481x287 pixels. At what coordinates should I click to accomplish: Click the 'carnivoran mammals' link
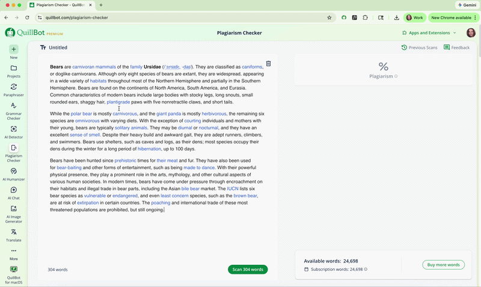(94, 67)
